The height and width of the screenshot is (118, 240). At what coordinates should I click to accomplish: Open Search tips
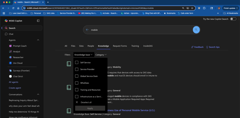click(x=213, y=47)
